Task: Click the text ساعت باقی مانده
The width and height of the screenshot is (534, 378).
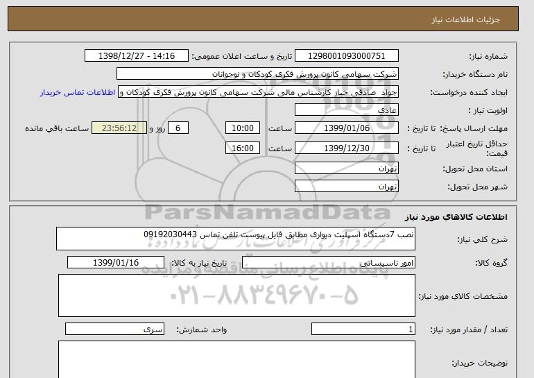Action: [57, 128]
